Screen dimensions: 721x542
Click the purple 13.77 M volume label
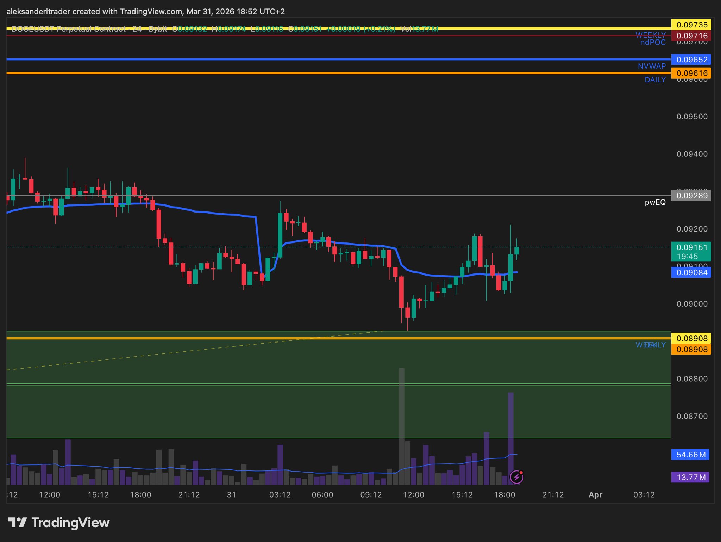tap(690, 477)
